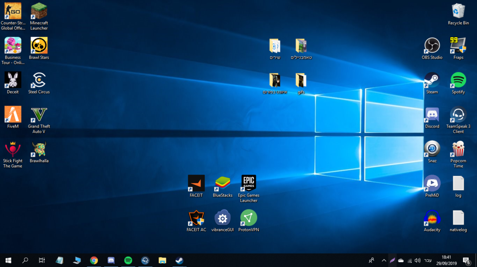Open Task View from the taskbar
The height and width of the screenshot is (267, 477).
click(x=42, y=260)
